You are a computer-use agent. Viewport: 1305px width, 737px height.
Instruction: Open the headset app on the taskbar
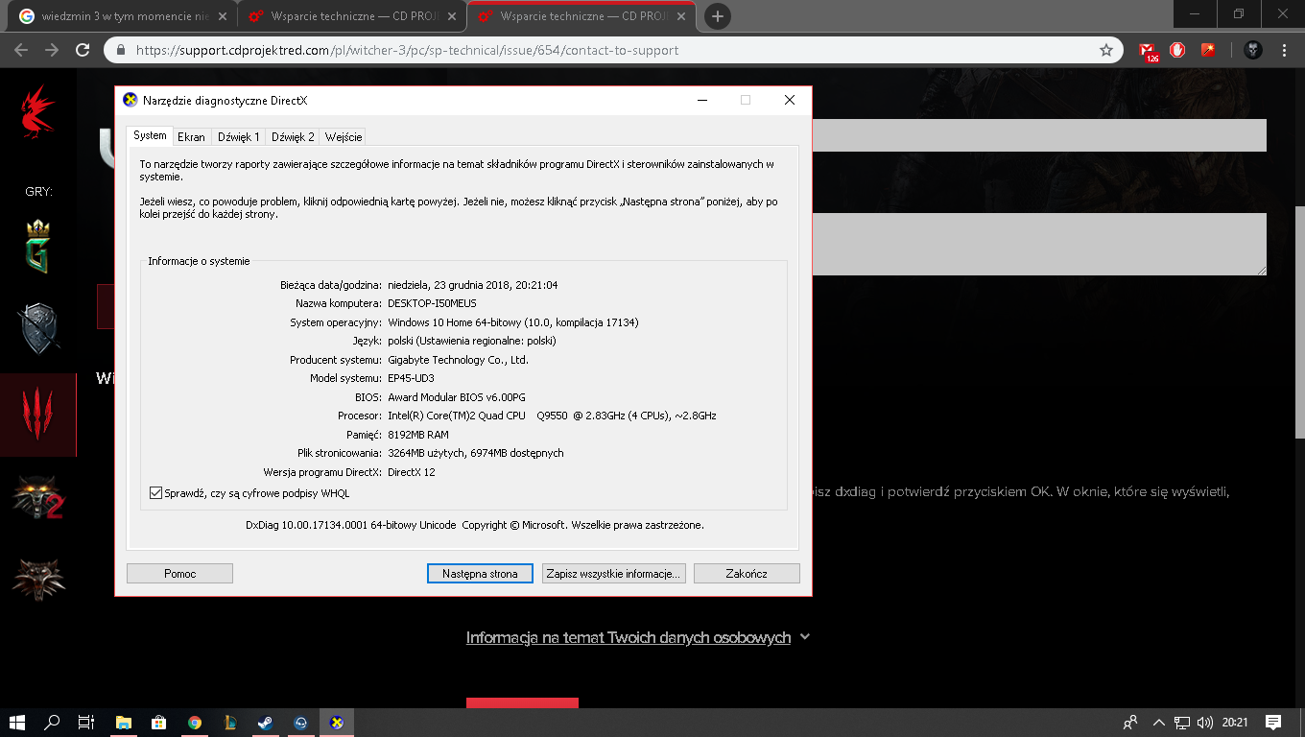click(x=301, y=723)
